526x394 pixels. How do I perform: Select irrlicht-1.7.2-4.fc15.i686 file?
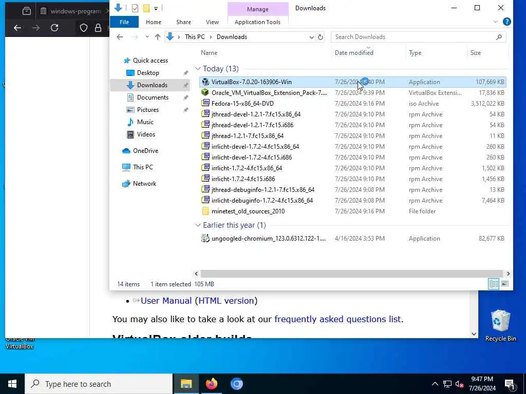coord(243,179)
